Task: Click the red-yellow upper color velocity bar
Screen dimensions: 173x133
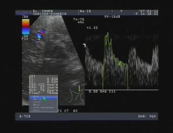Action: pyautogui.click(x=25, y=23)
